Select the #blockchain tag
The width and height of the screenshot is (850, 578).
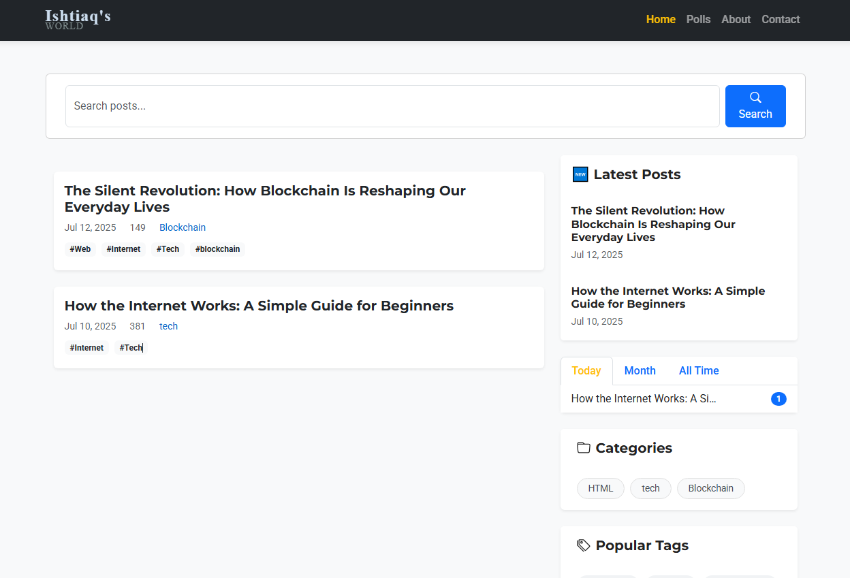click(x=217, y=249)
